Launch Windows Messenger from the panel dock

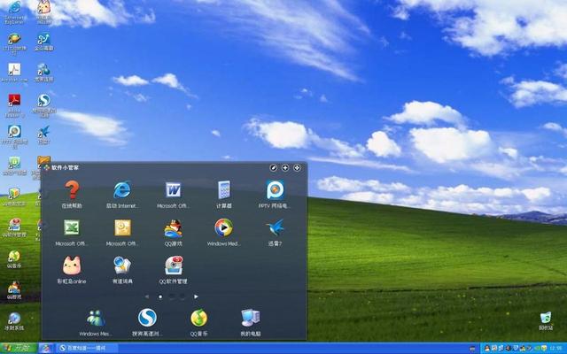[x=96, y=319]
